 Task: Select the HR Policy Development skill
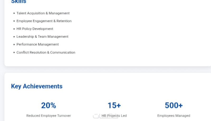[x=35, y=29]
